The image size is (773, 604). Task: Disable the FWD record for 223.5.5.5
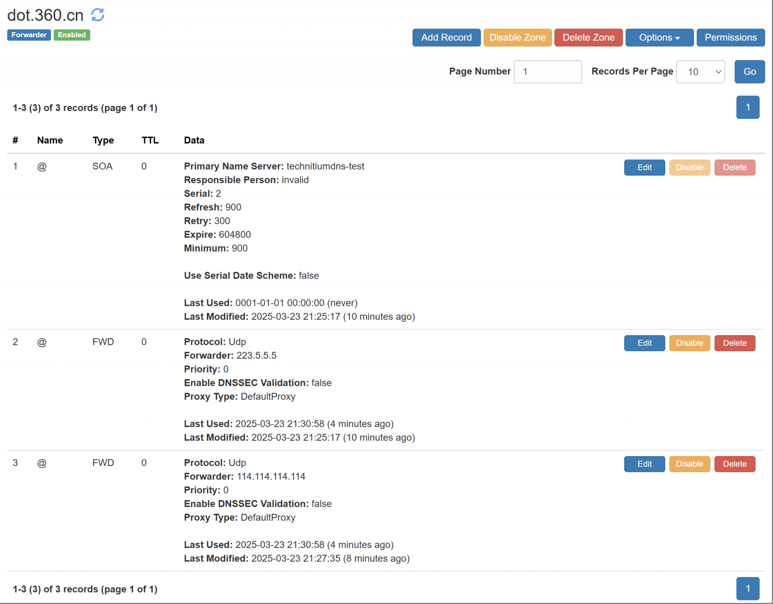point(689,343)
